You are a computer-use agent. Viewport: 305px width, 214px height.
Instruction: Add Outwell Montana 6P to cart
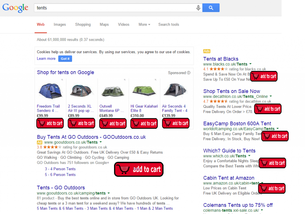(113, 123)
